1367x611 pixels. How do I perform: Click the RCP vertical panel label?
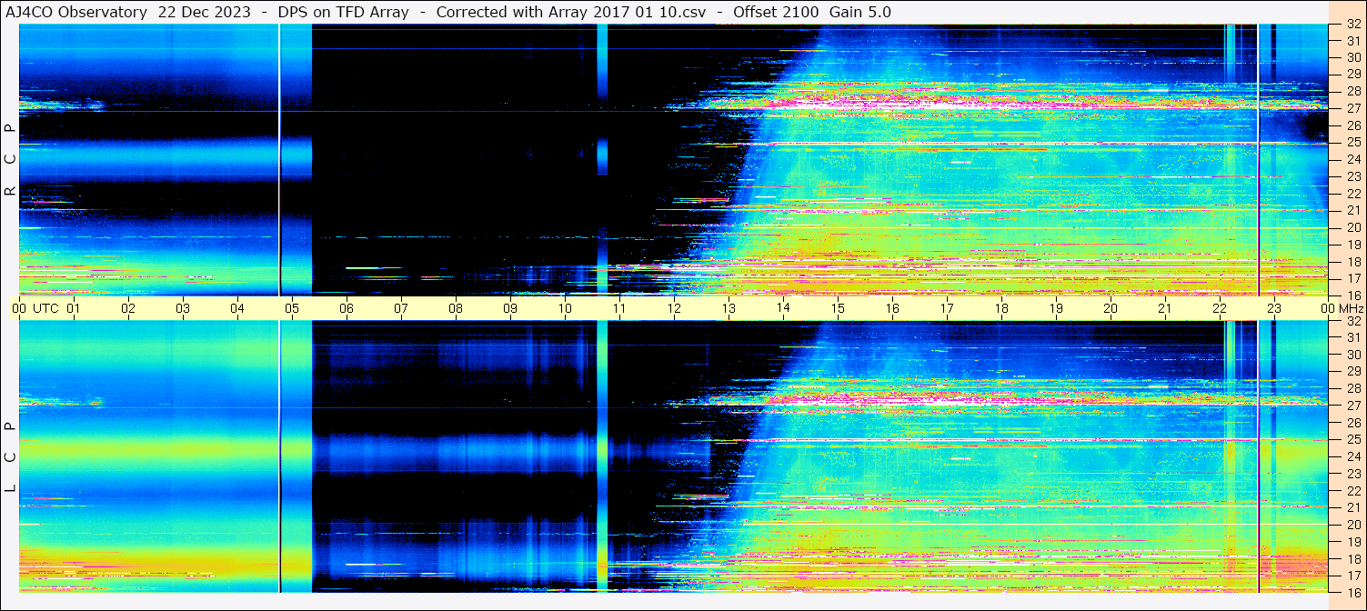tap(10, 159)
